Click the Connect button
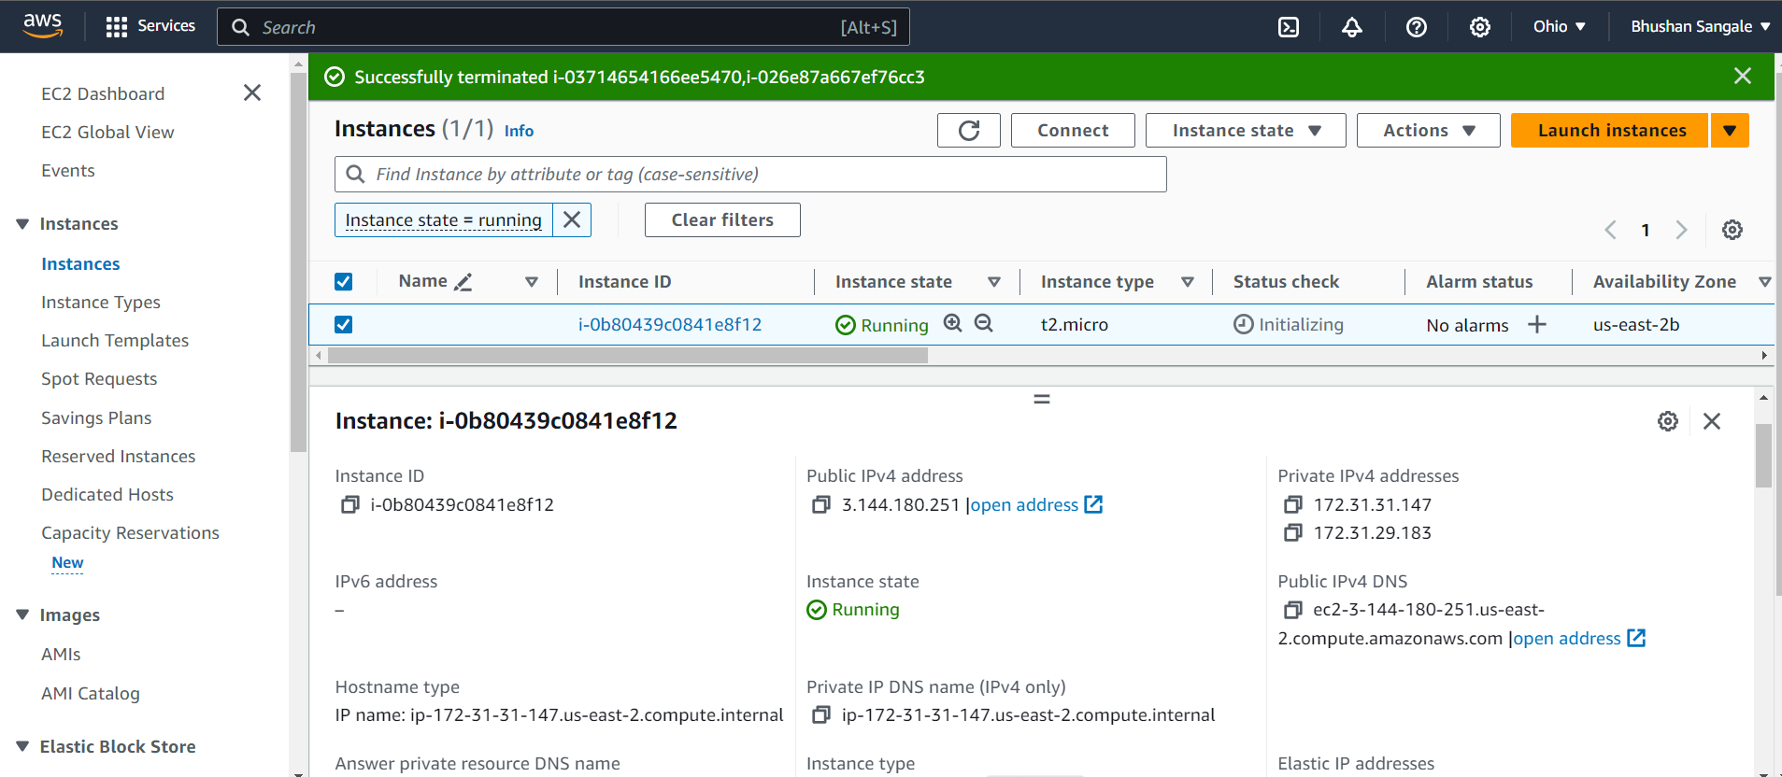Viewport: 1782px width, 777px height. coord(1073,131)
